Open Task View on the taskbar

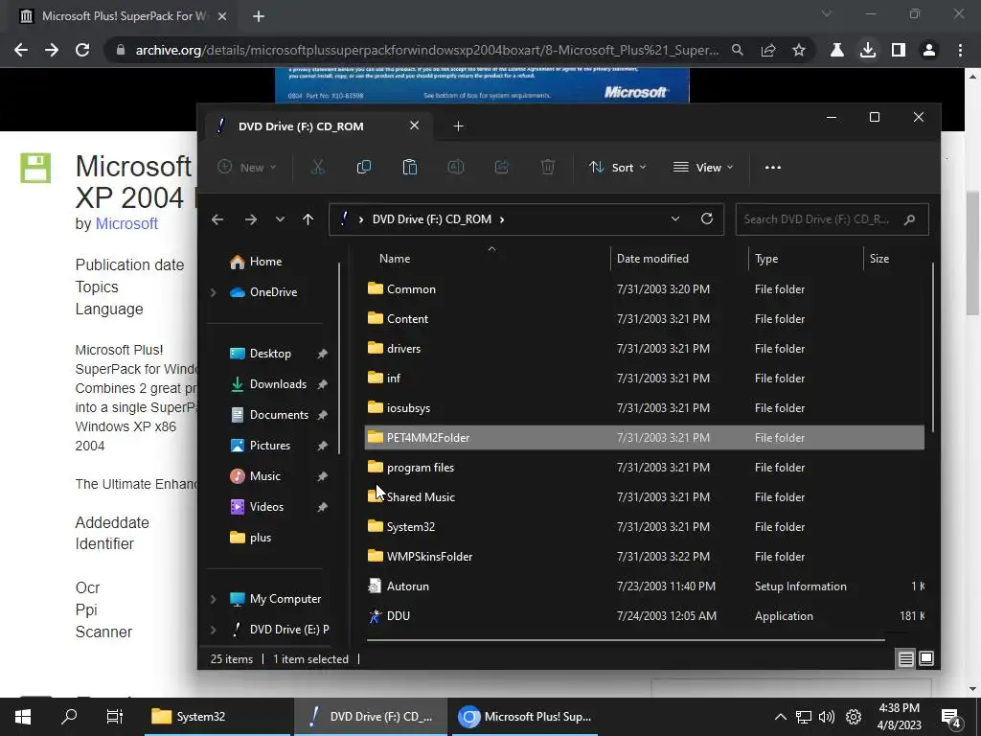pyautogui.click(x=115, y=717)
